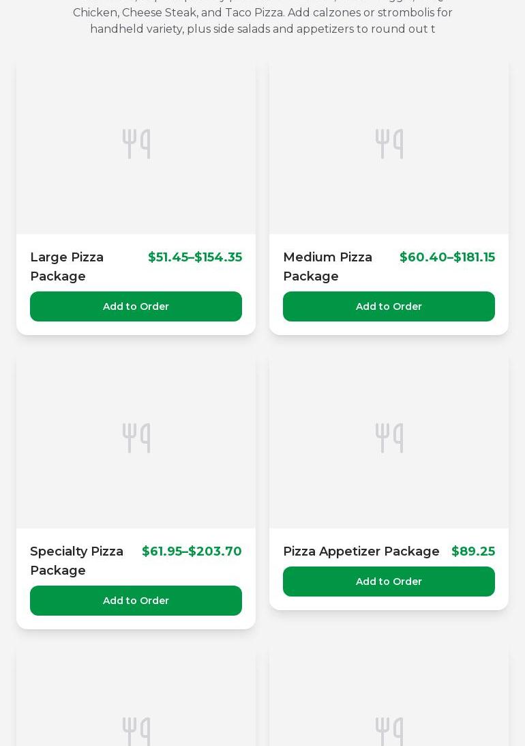The width and height of the screenshot is (525, 746).
Task: Click the description line mentioning side salads
Action: click(262, 29)
